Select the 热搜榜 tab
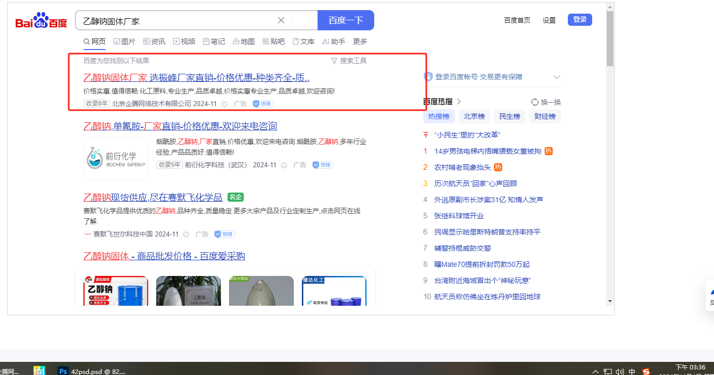Screen dimensions: 714x375 (x=439, y=116)
